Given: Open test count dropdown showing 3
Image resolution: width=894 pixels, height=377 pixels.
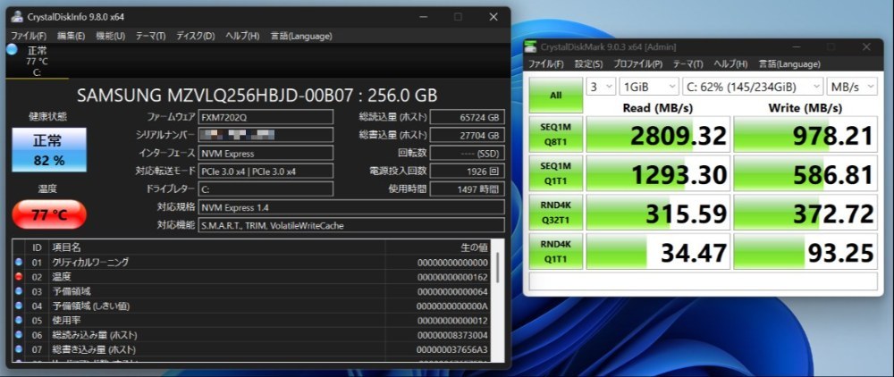Looking at the screenshot, I should pos(601,87).
